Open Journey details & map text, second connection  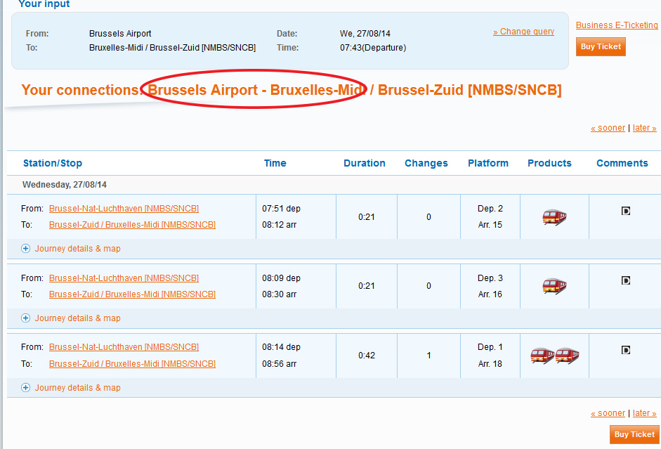pos(77,318)
